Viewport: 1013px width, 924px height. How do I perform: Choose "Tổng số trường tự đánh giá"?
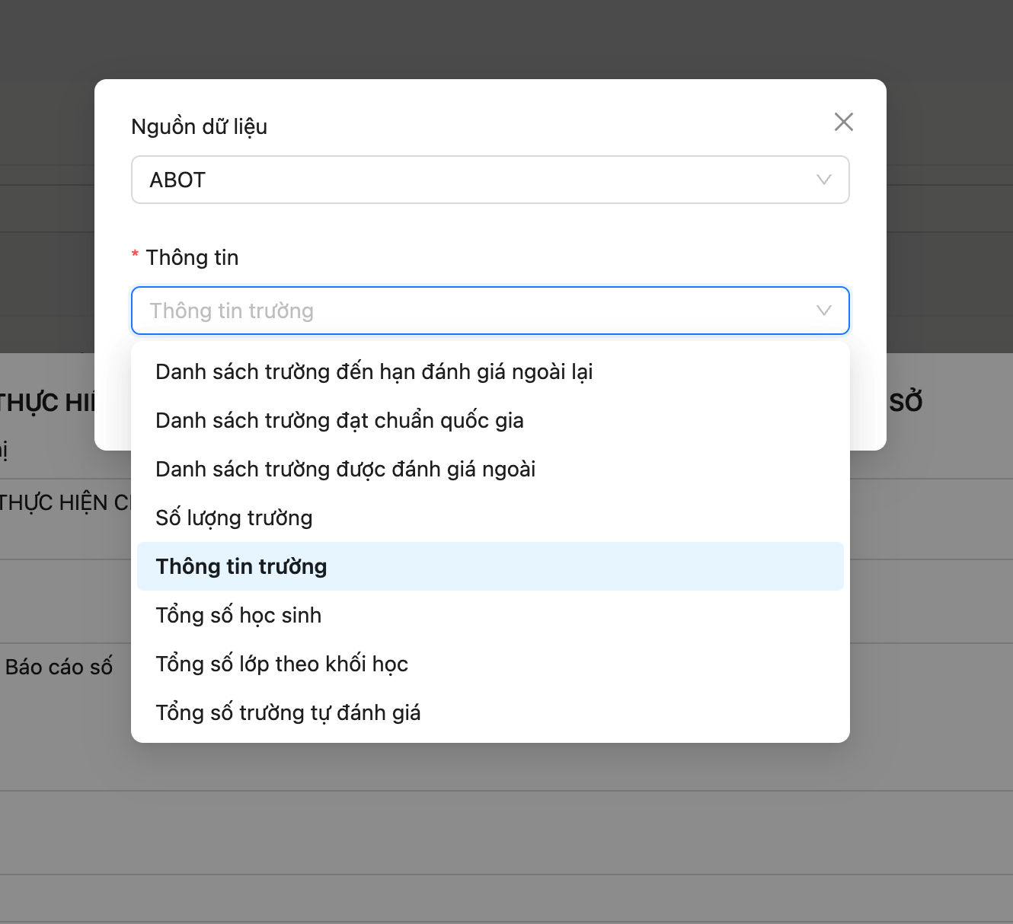(288, 712)
